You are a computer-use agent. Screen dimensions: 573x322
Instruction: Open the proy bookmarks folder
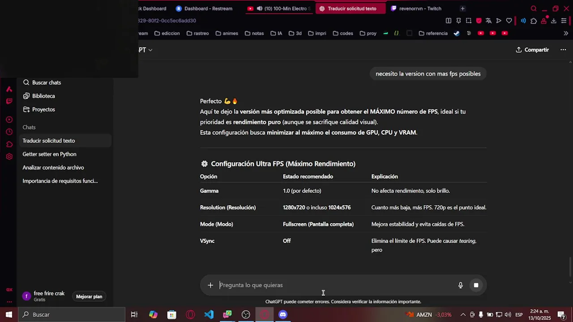[368, 33]
